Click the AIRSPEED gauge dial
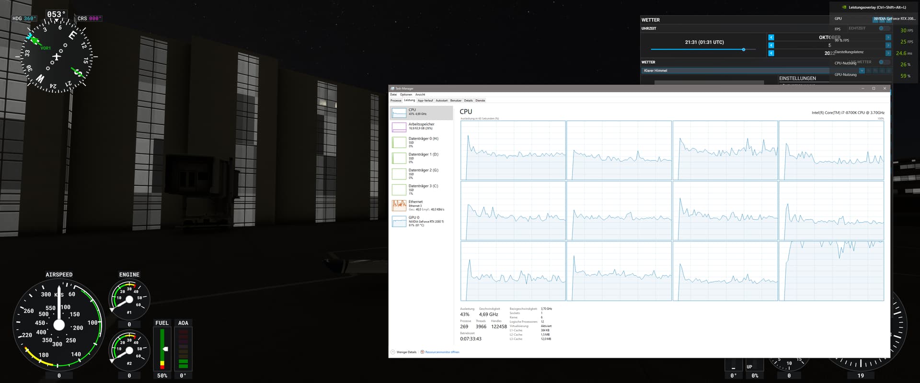 59,325
